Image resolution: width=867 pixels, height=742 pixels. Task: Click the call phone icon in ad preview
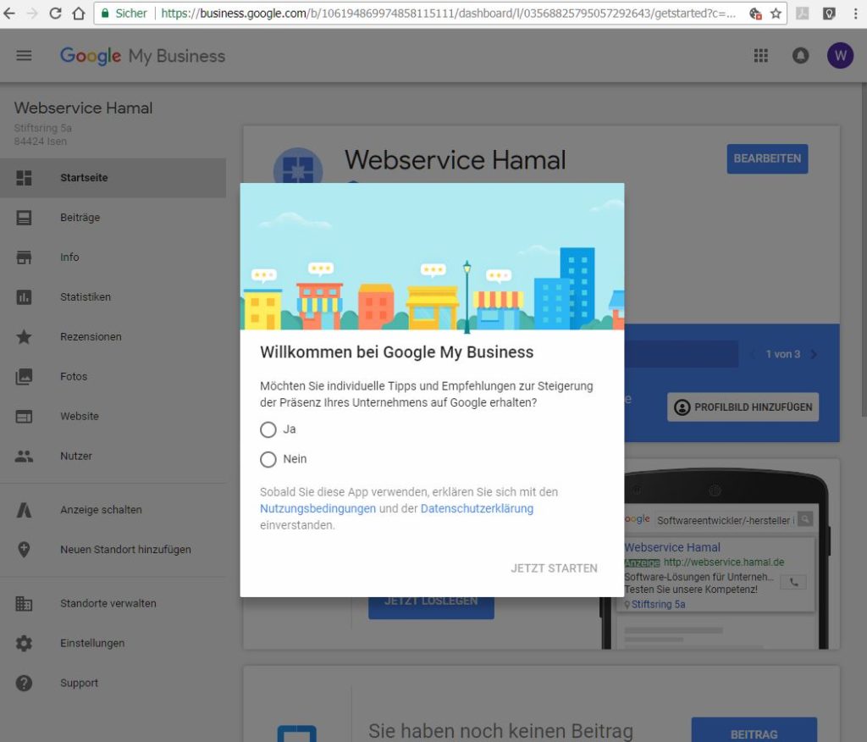tap(793, 582)
